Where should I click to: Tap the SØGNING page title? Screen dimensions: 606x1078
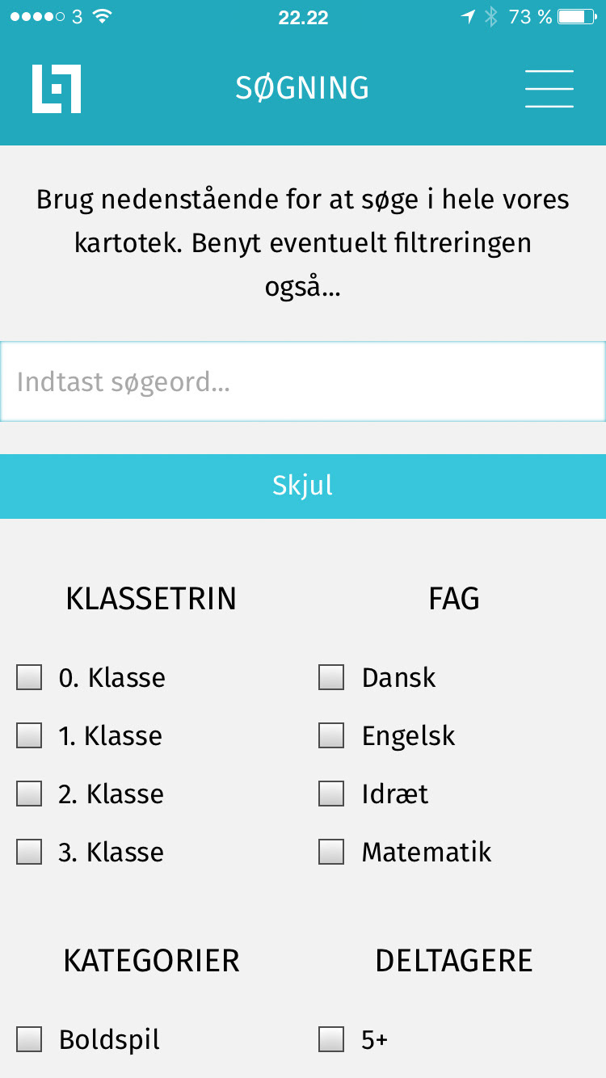302,88
